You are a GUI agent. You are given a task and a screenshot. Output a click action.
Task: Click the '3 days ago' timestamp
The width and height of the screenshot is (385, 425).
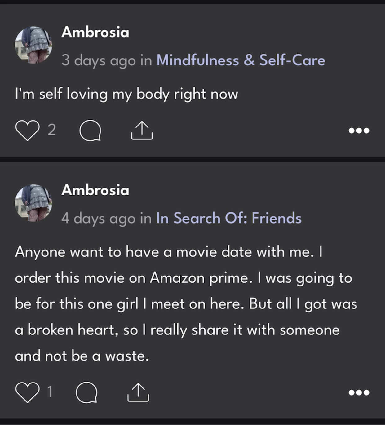[99, 60]
